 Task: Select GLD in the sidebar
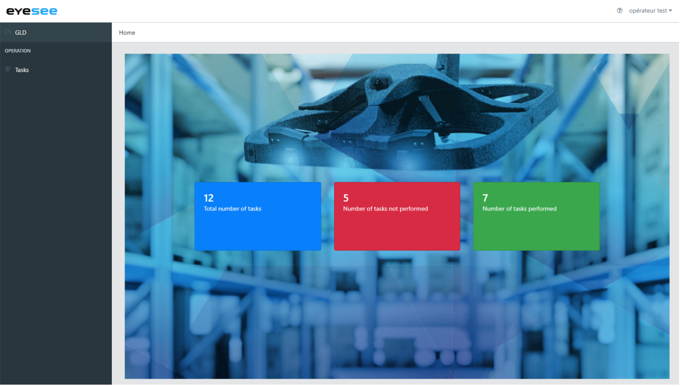click(56, 32)
